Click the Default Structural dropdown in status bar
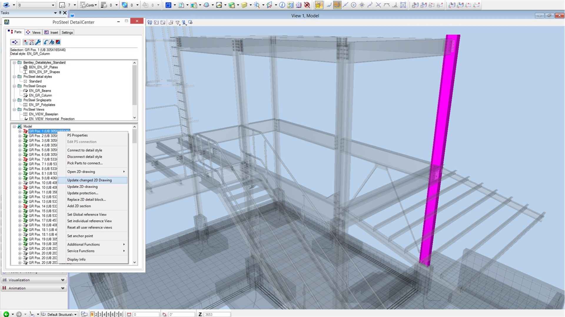Viewport: 565px width, 317px height. point(60,314)
